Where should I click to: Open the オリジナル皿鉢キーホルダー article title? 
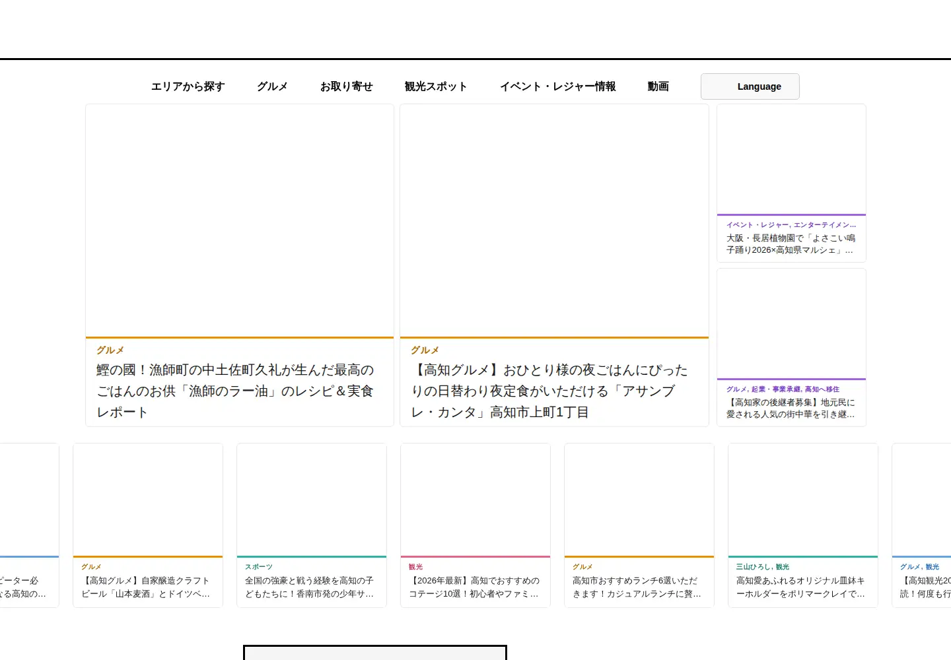click(x=801, y=587)
